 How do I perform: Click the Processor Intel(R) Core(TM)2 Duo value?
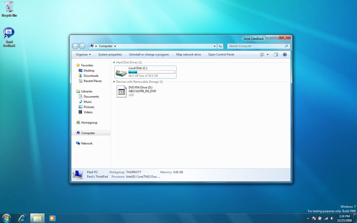pyautogui.click(x=143, y=177)
